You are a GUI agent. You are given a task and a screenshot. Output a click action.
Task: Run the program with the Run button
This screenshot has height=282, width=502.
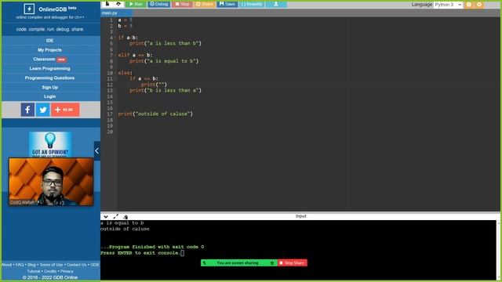click(x=136, y=4)
